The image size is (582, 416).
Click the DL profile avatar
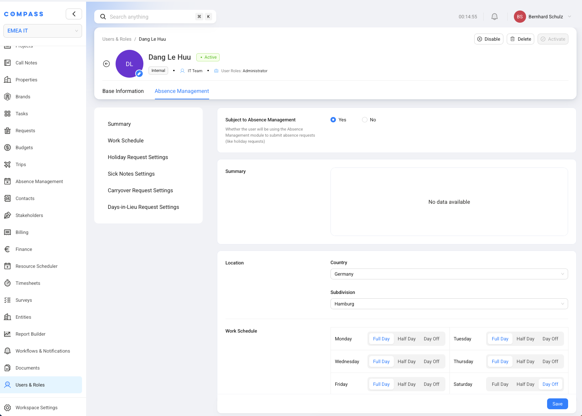coord(129,64)
